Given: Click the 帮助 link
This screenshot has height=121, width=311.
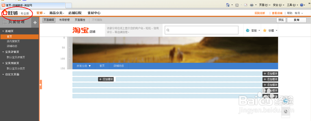Looking at the screenshot, I should tap(290, 13).
